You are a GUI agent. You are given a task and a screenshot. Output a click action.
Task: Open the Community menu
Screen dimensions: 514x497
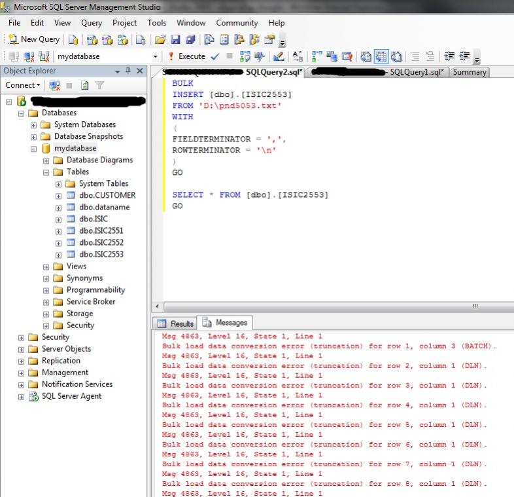[237, 23]
